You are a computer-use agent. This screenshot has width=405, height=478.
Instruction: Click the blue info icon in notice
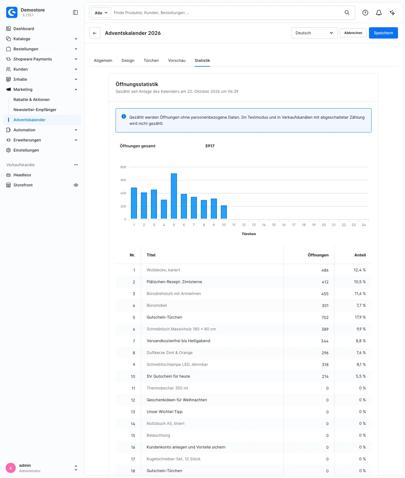point(124,116)
